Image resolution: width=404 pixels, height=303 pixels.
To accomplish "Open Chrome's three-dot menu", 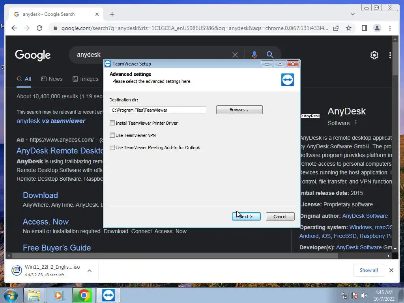I will (390, 28).
